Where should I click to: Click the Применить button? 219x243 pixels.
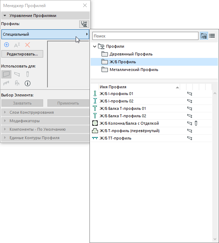(x=68, y=103)
